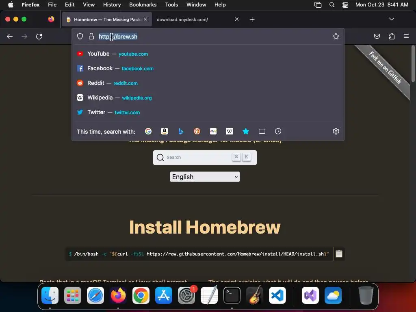
Task: Click the padlock site security icon
Action: tap(91, 36)
